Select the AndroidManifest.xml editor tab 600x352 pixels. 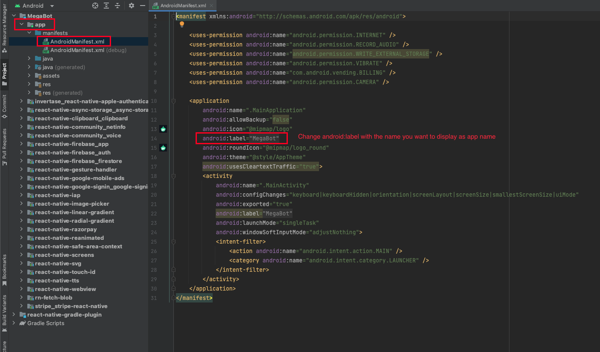(183, 6)
